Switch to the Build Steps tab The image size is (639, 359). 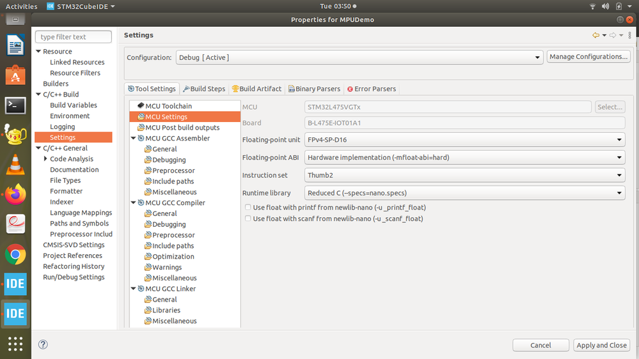[204, 89]
